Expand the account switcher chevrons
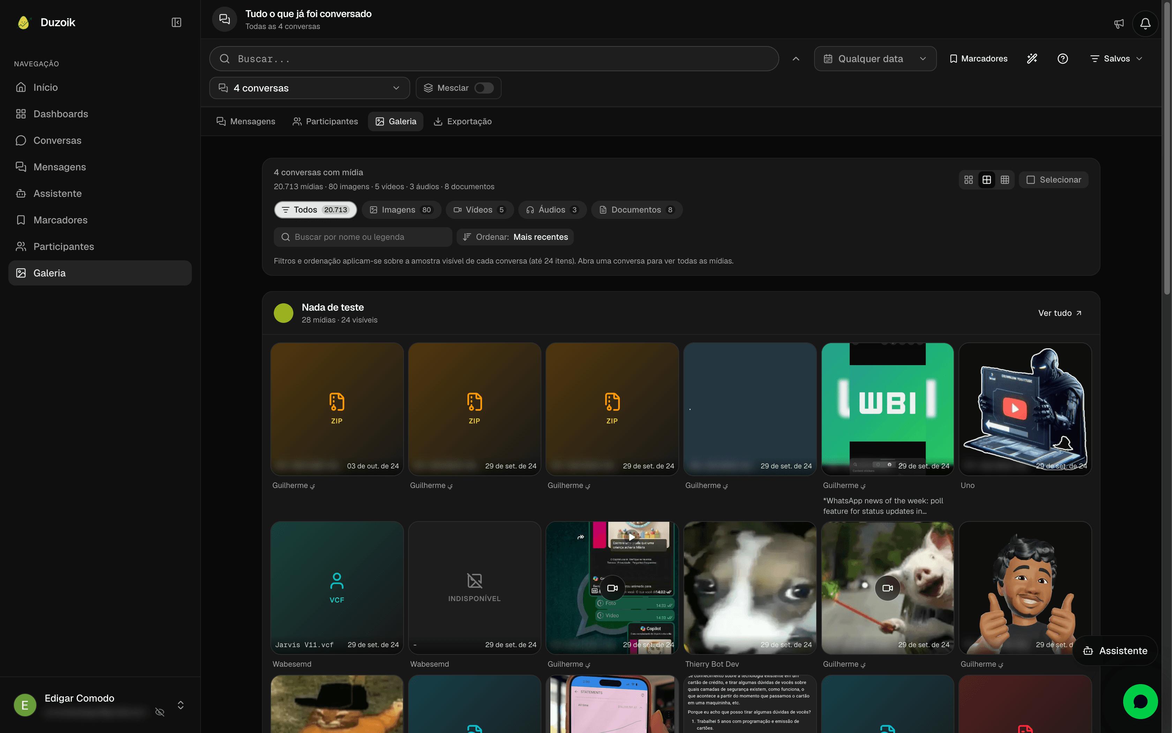 (x=181, y=705)
